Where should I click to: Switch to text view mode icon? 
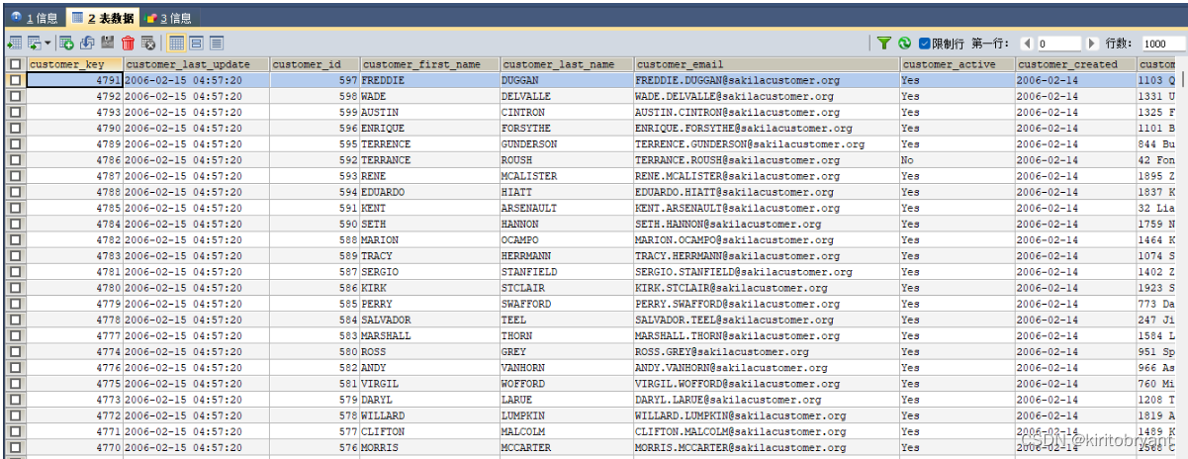[x=217, y=43]
